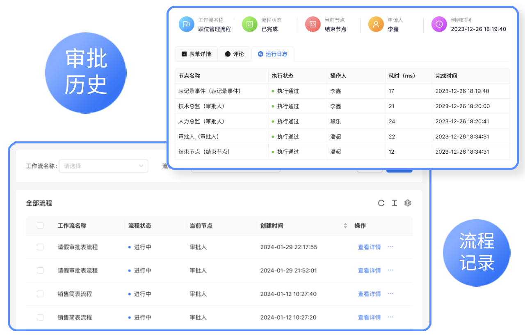Screen dimensions: 525x336
Task: Adjust table row density icon
Action: pyautogui.click(x=394, y=203)
